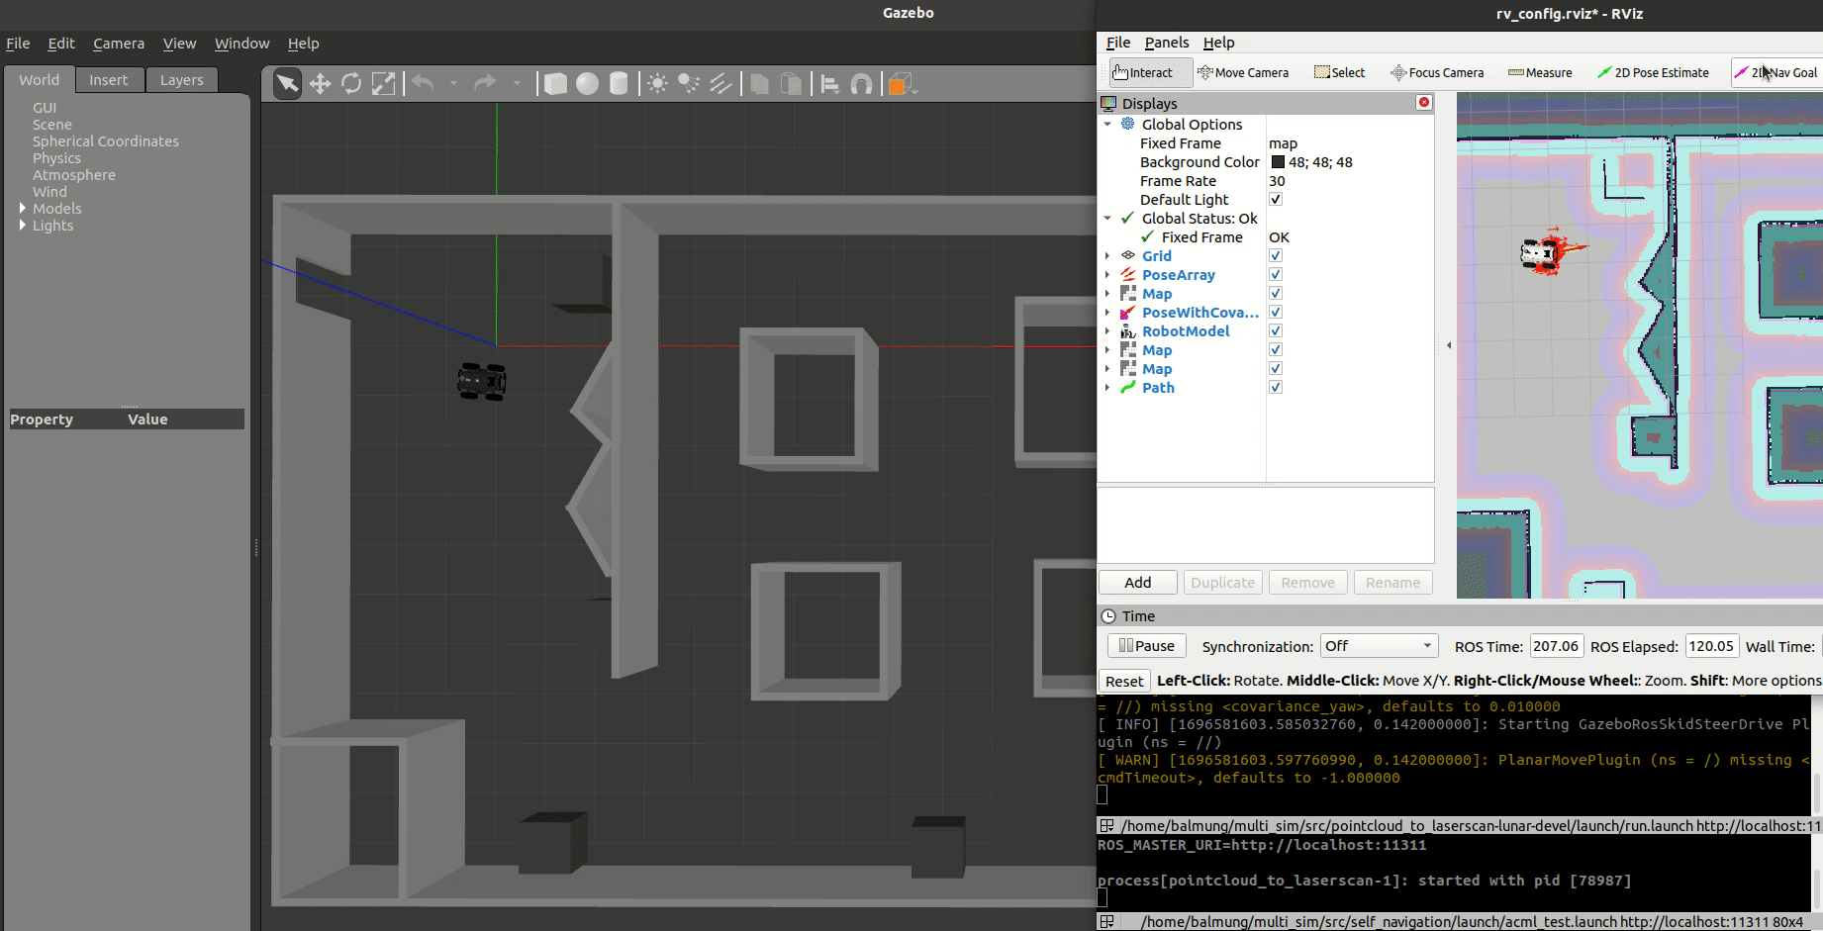Pause the RViz time
This screenshot has width=1823, height=931.
pos(1146,646)
